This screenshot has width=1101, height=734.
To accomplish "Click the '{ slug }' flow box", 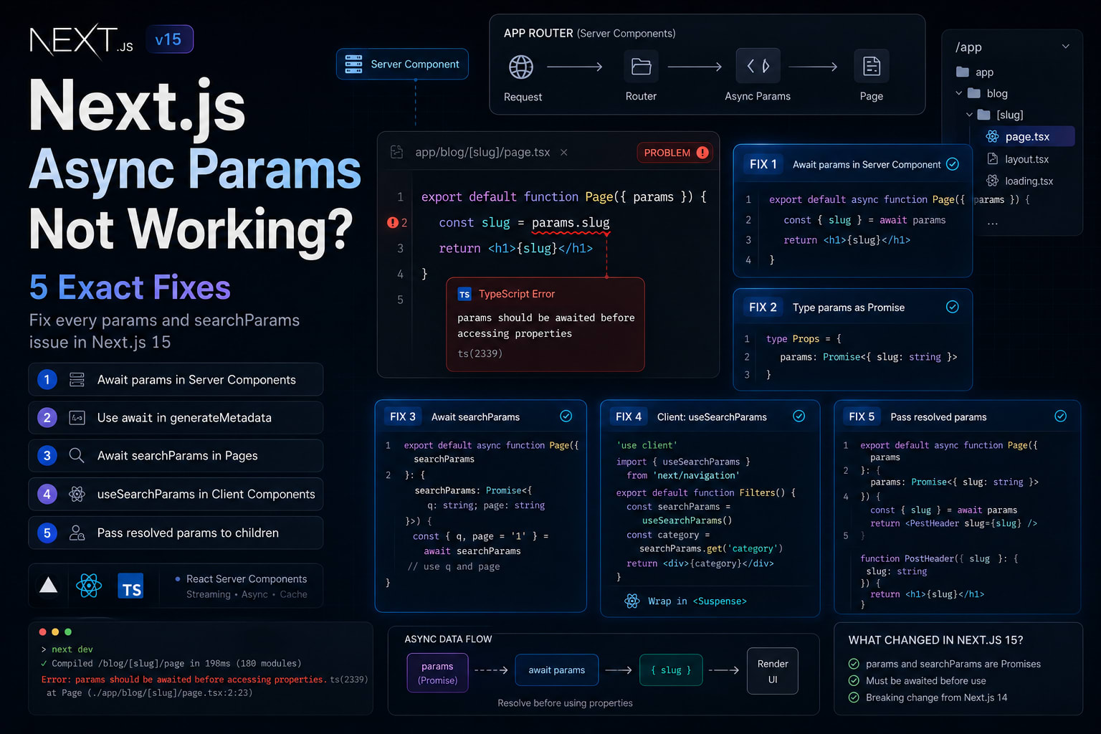I will click(671, 670).
